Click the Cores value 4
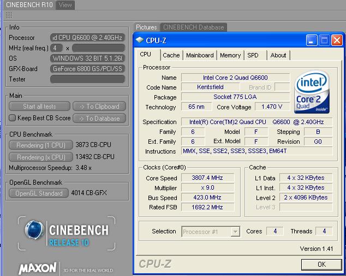Viewport: 346px width, 276px height. coord(275,231)
